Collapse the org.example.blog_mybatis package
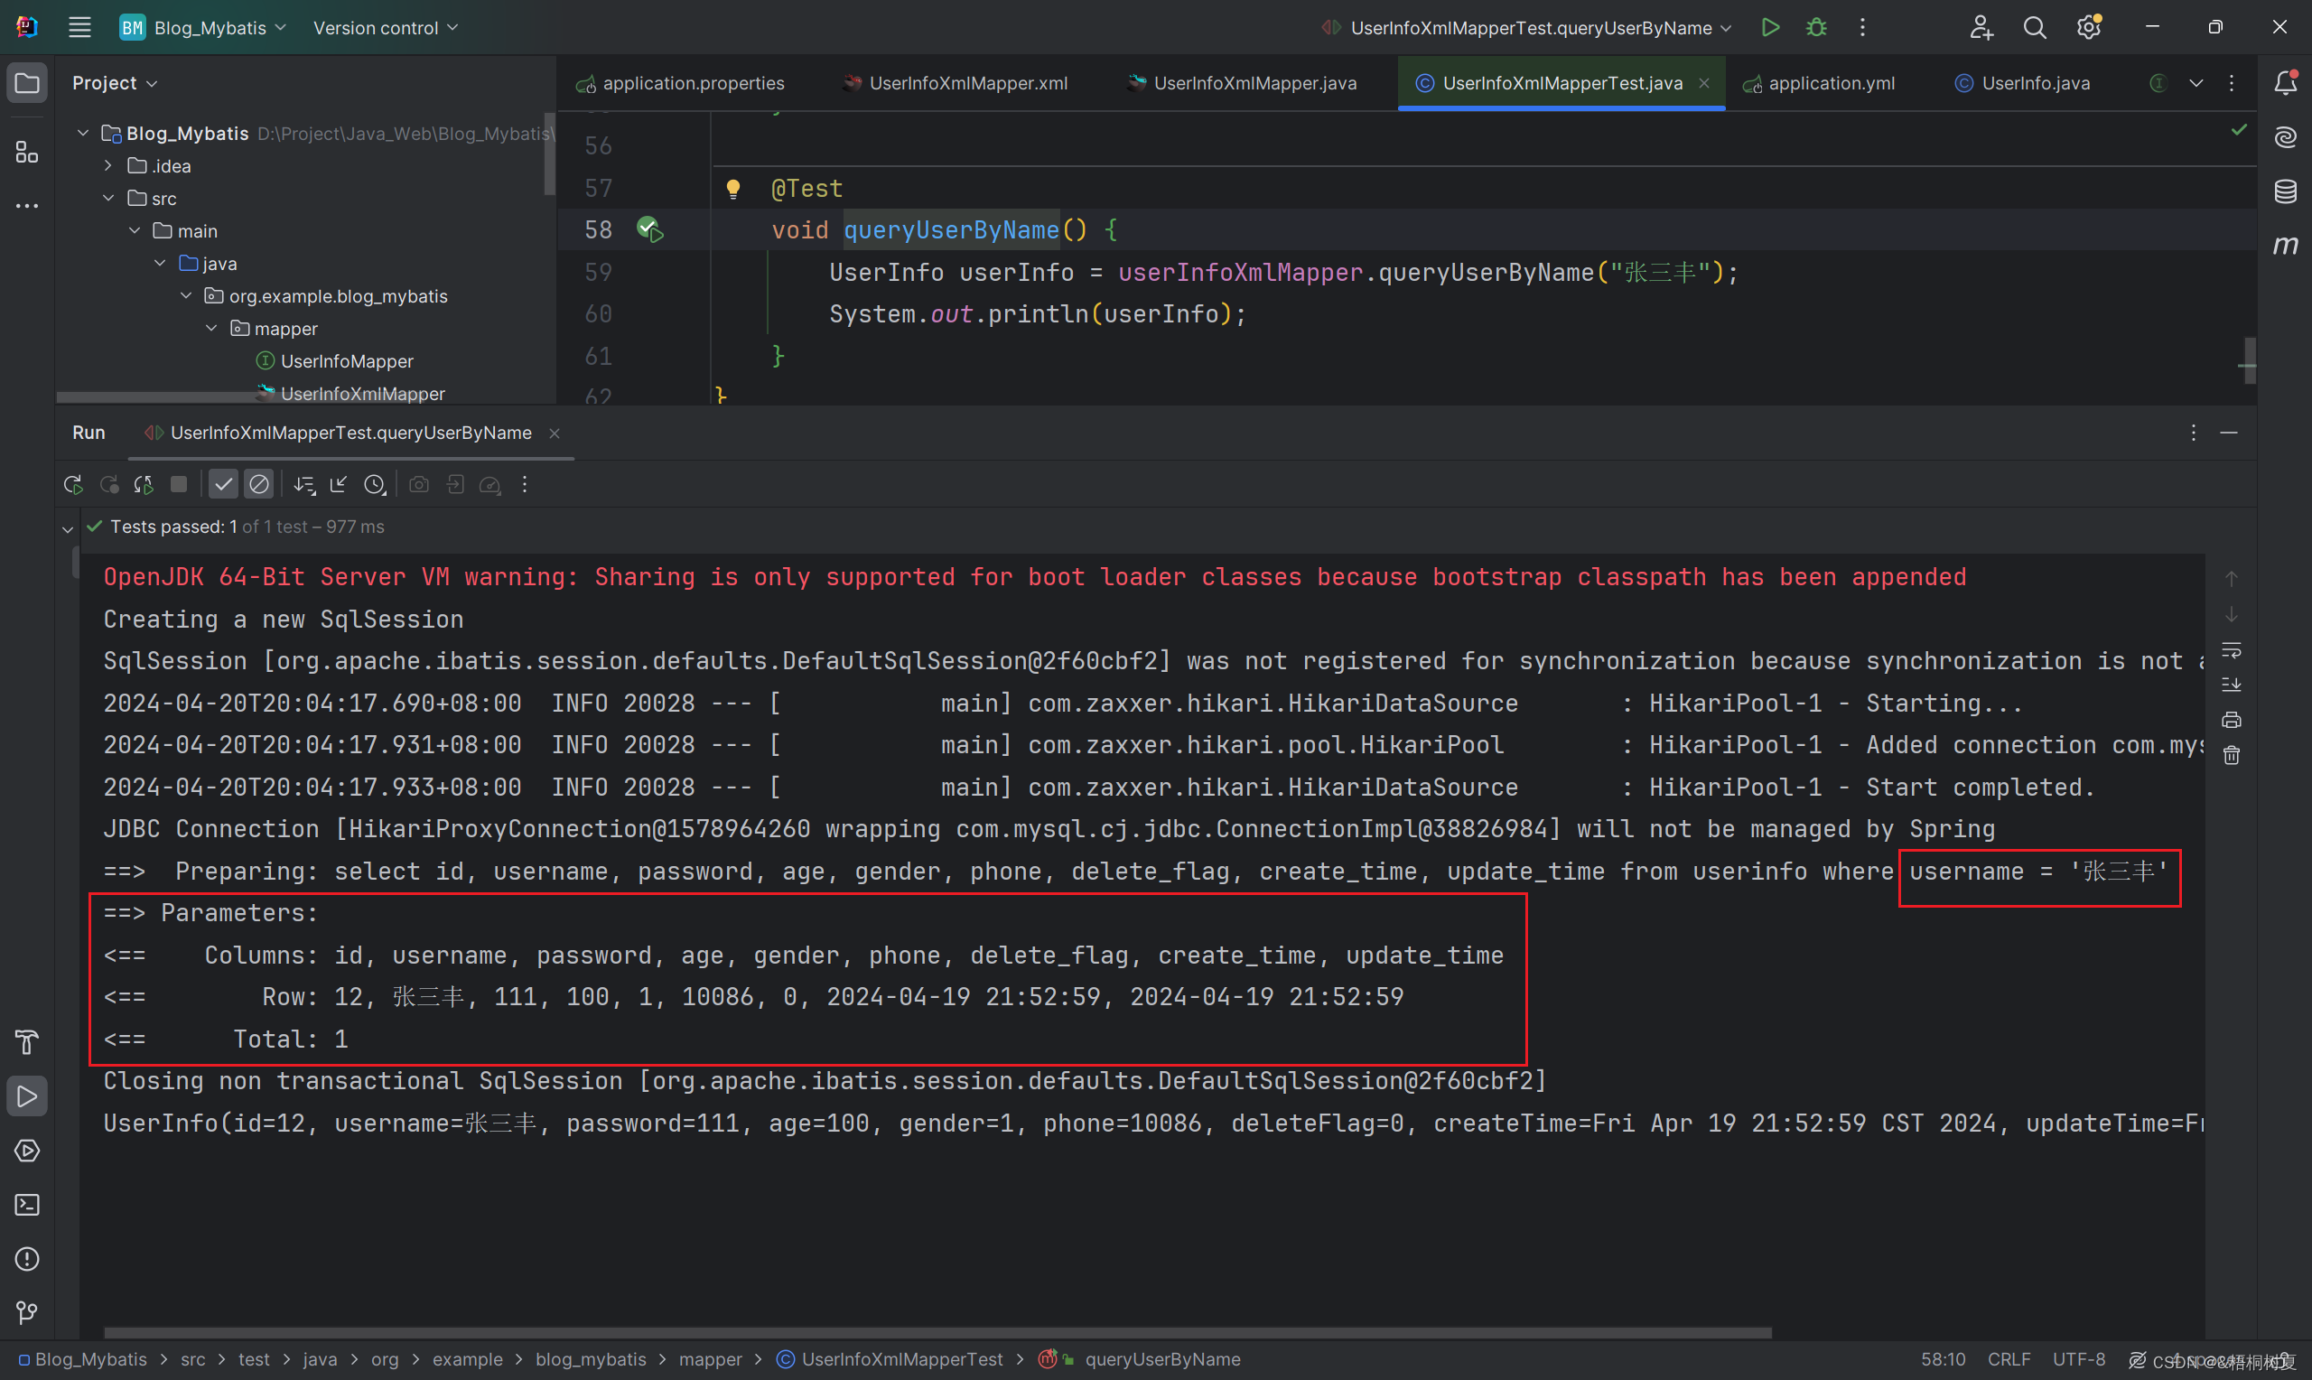This screenshot has height=1380, width=2312. [187, 295]
